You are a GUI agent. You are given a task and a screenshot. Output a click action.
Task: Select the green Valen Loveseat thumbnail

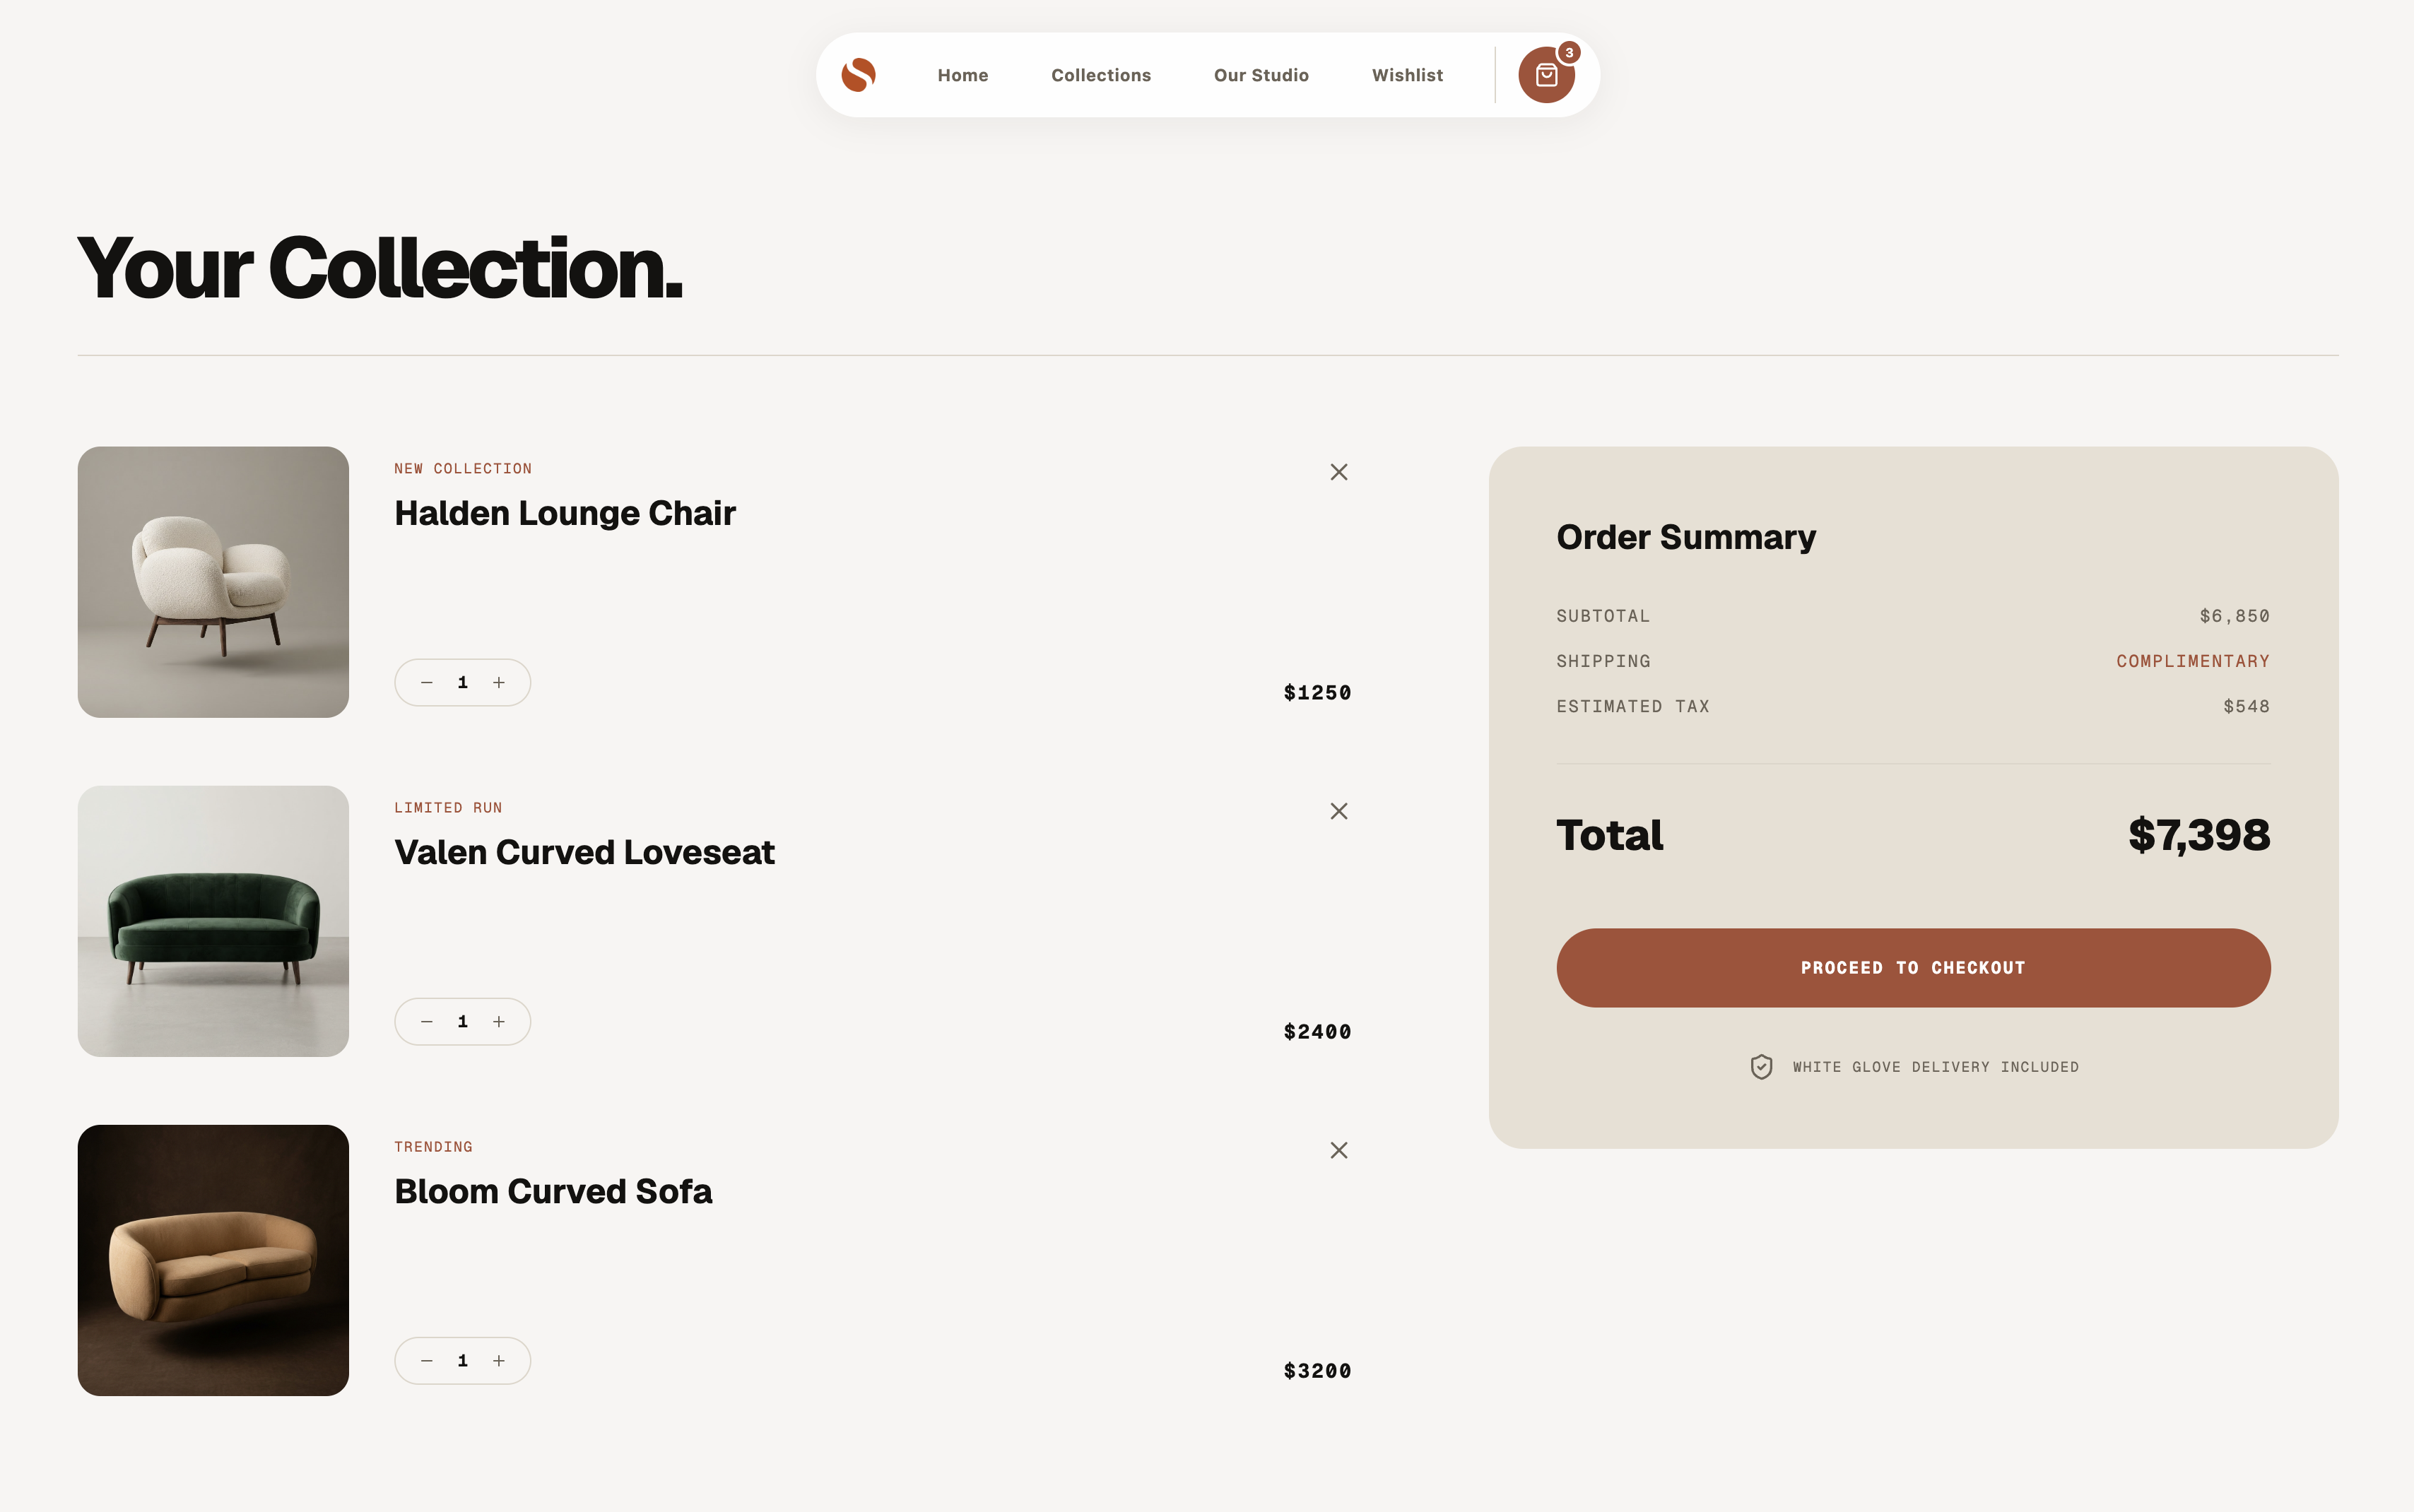click(x=213, y=920)
